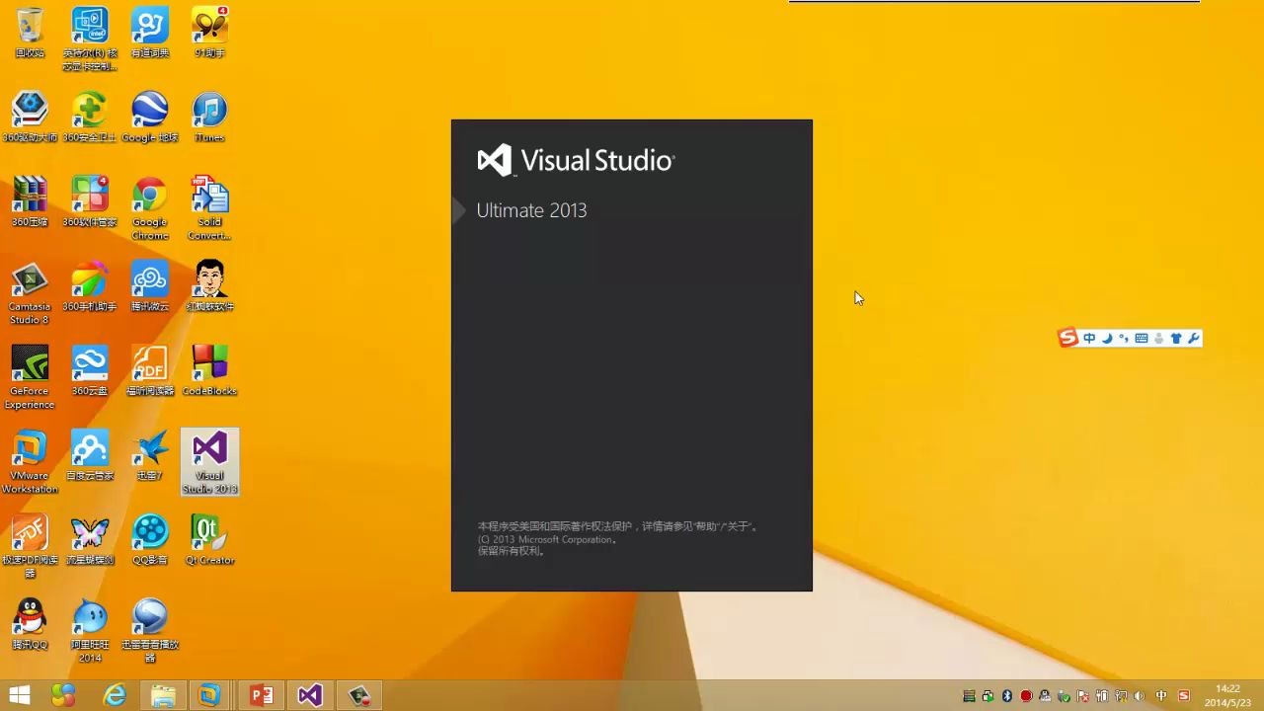This screenshot has width=1264, height=711.
Task: Click the 'Ultimate 2013' splash text
Action: 531,210
